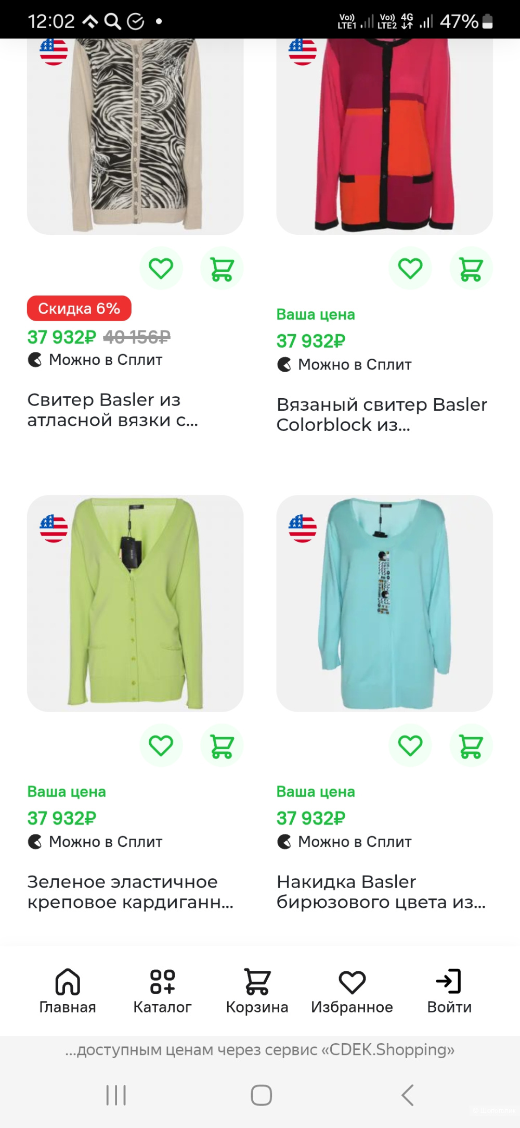
Task: Favorite the zebra-print Basler sweater
Action: (x=161, y=269)
